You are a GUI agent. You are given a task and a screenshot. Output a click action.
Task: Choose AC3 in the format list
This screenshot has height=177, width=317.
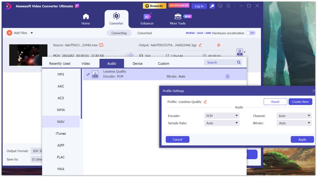coord(61,98)
